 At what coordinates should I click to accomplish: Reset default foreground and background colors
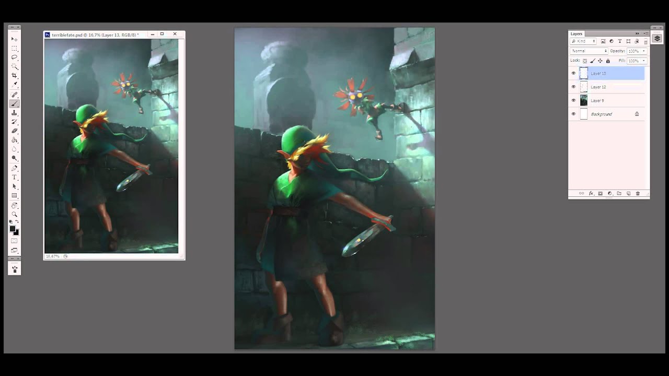(x=11, y=222)
